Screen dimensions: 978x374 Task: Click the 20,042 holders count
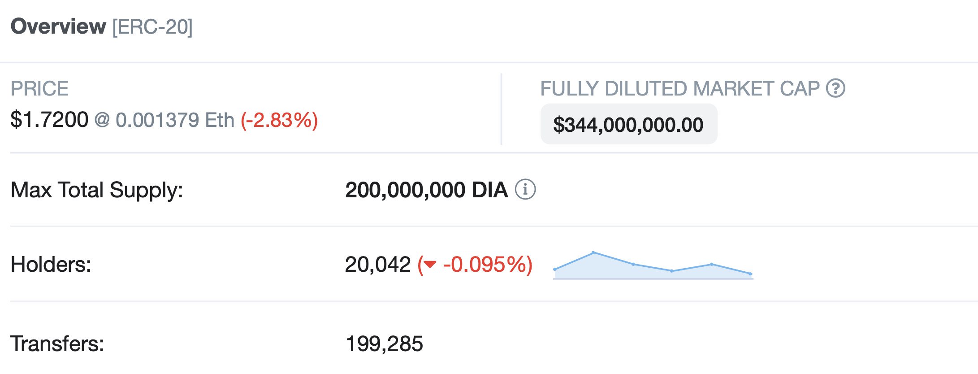coord(378,264)
